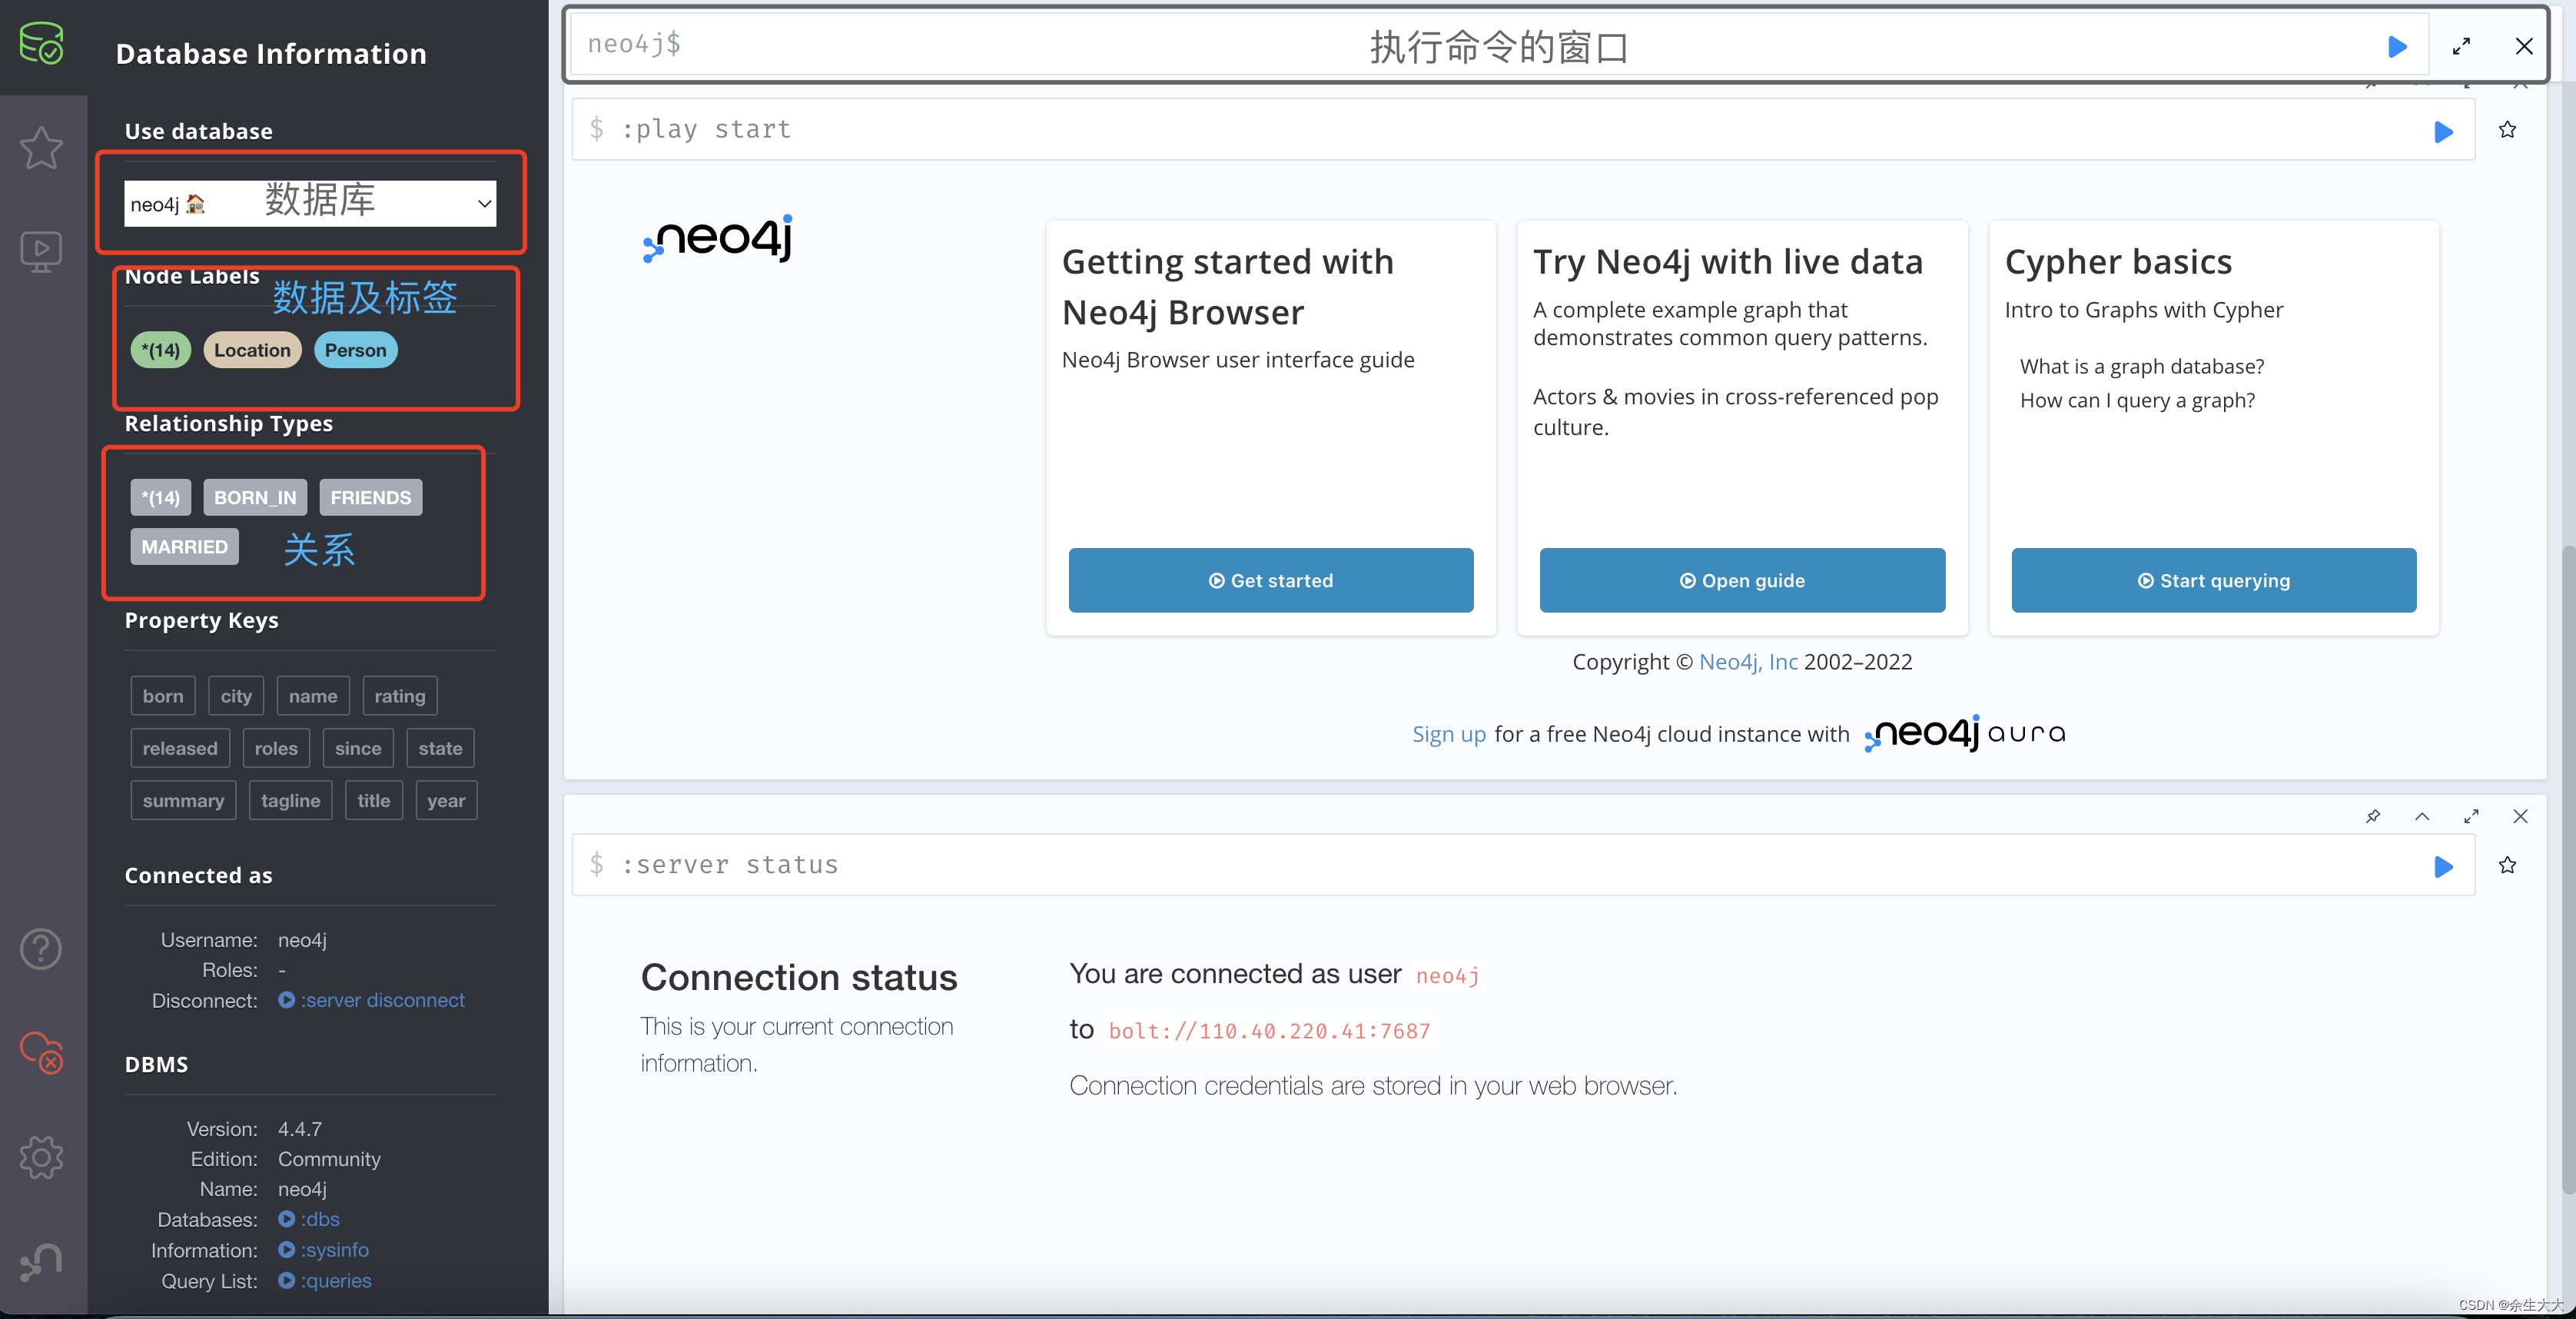Click the since property key

pyautogui.click(x=358, y=748)
